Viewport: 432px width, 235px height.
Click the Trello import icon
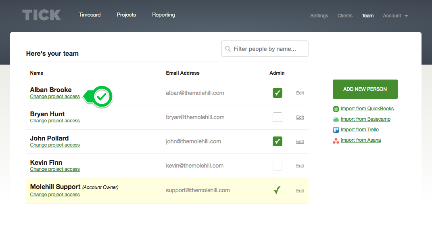point(336,130)
